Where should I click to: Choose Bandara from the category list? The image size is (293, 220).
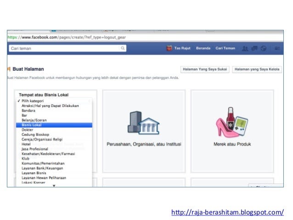point(54,111)
